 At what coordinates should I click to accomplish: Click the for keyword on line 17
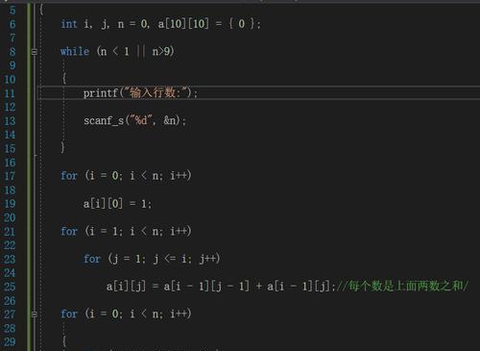[x=69, y=176]
